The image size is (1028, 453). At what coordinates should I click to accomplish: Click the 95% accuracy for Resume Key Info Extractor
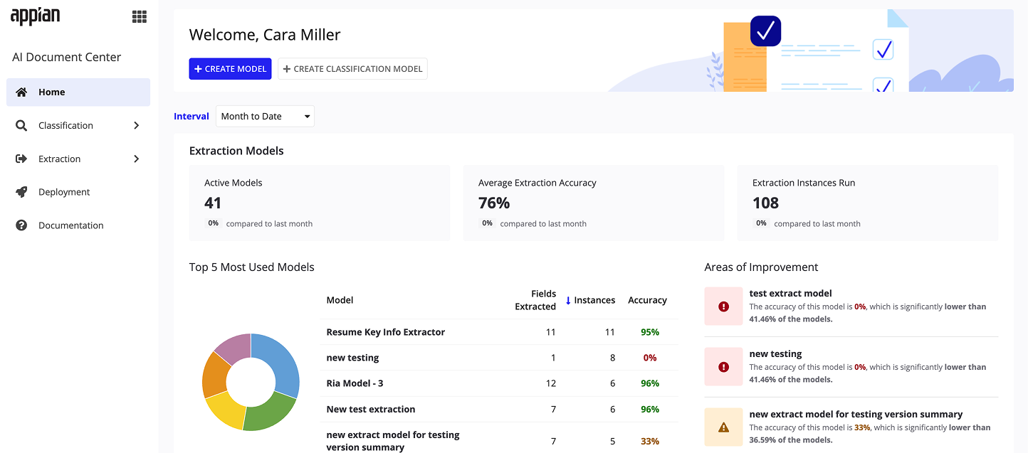click(x=650, y=332)
